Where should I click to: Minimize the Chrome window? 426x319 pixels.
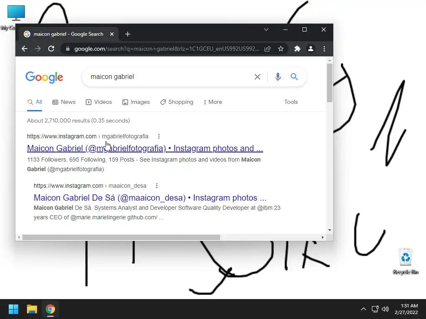click(285, 29)
